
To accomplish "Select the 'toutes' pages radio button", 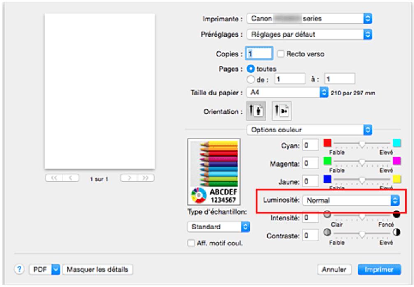I will point(250,69).
